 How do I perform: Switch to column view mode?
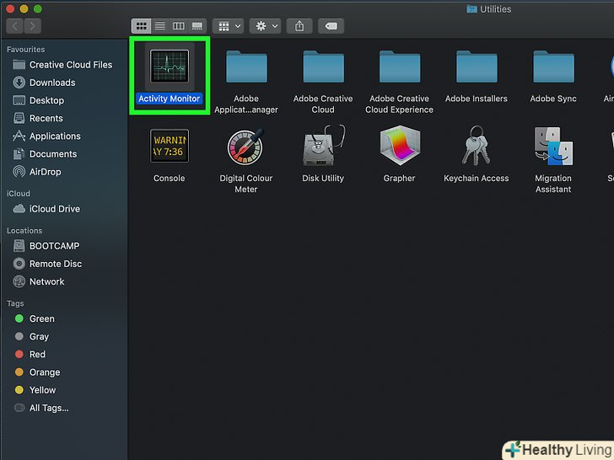[x=178, y=26]
